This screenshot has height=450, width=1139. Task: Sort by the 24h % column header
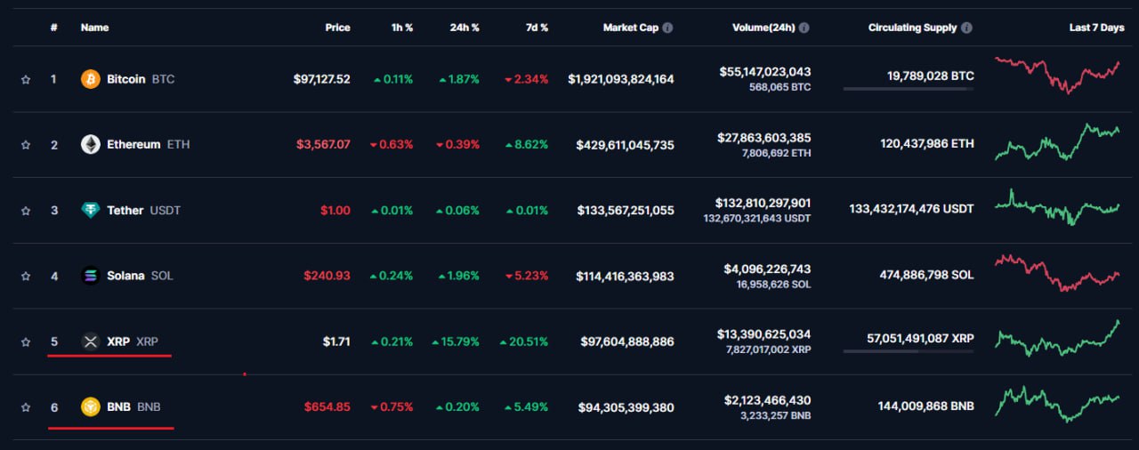coord(464,28)
